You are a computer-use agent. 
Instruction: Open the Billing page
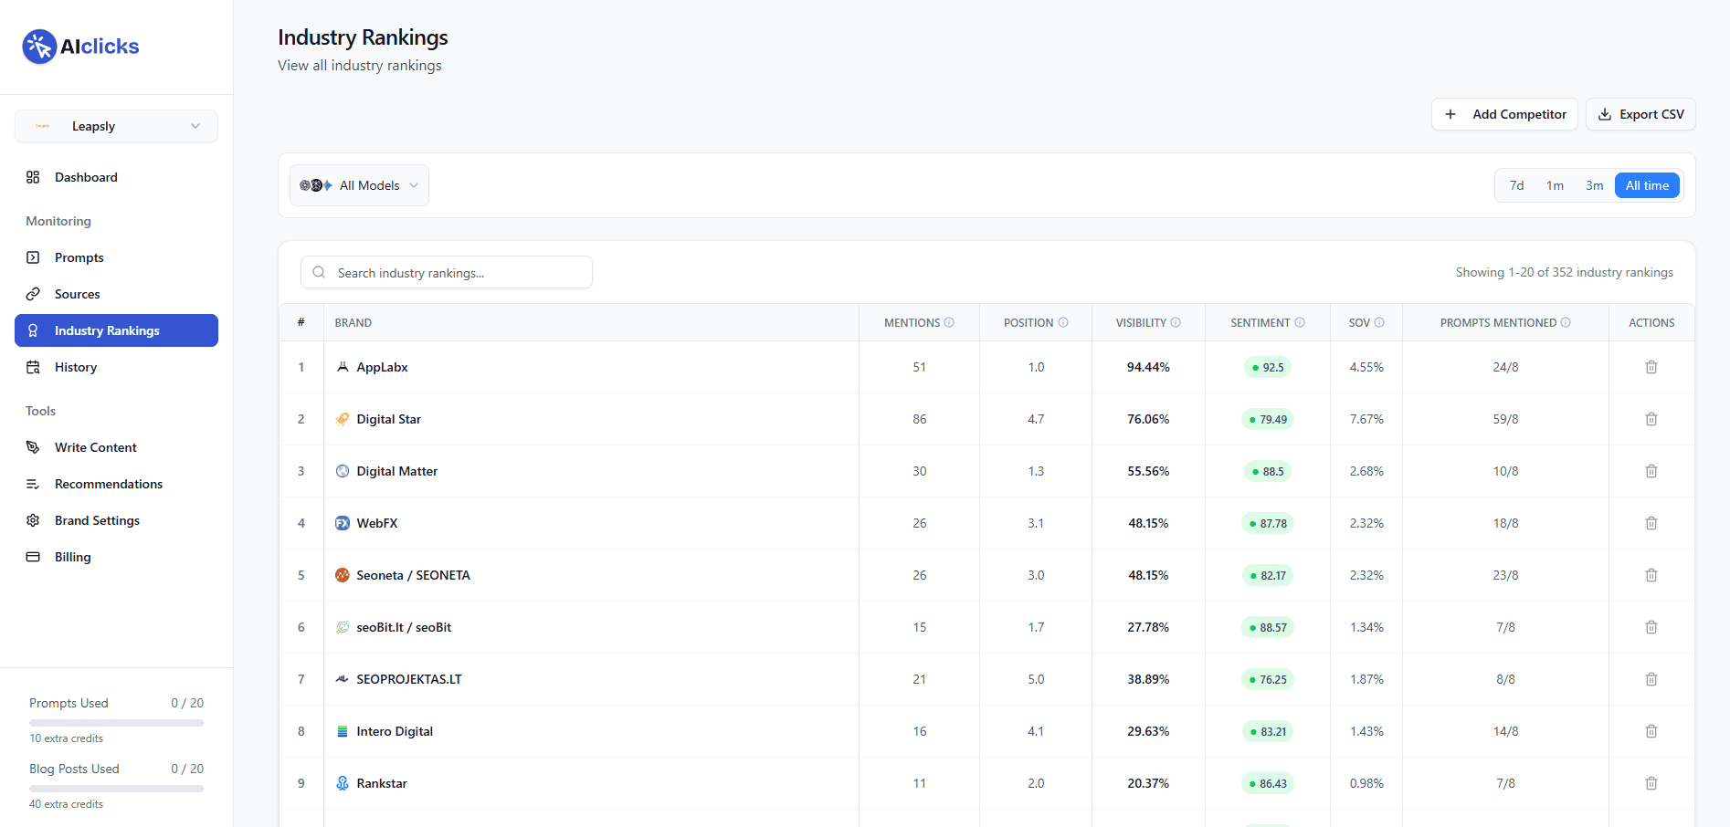[116, 557]
